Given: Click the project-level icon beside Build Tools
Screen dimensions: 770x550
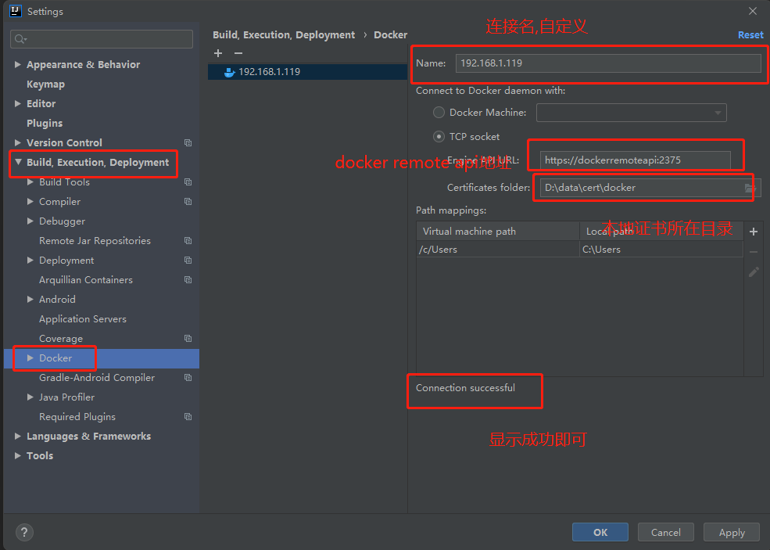Looking at the screenshot, I should pyautogui.click(x=188, y=182).
